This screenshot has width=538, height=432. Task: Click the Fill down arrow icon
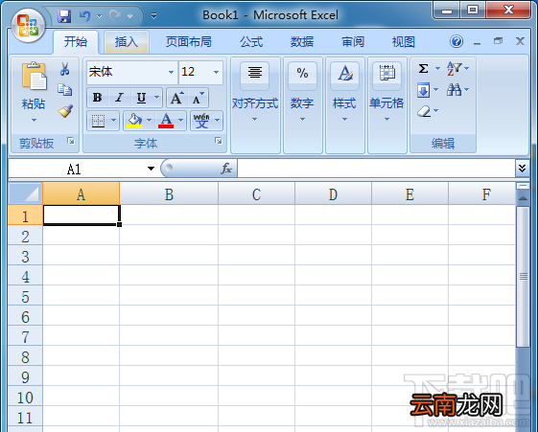424,90
